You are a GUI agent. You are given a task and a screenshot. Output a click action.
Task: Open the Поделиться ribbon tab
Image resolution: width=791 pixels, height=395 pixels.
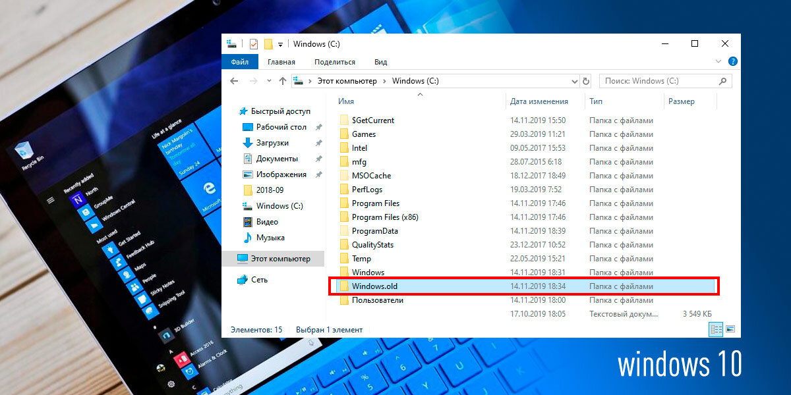click(335, 62)
